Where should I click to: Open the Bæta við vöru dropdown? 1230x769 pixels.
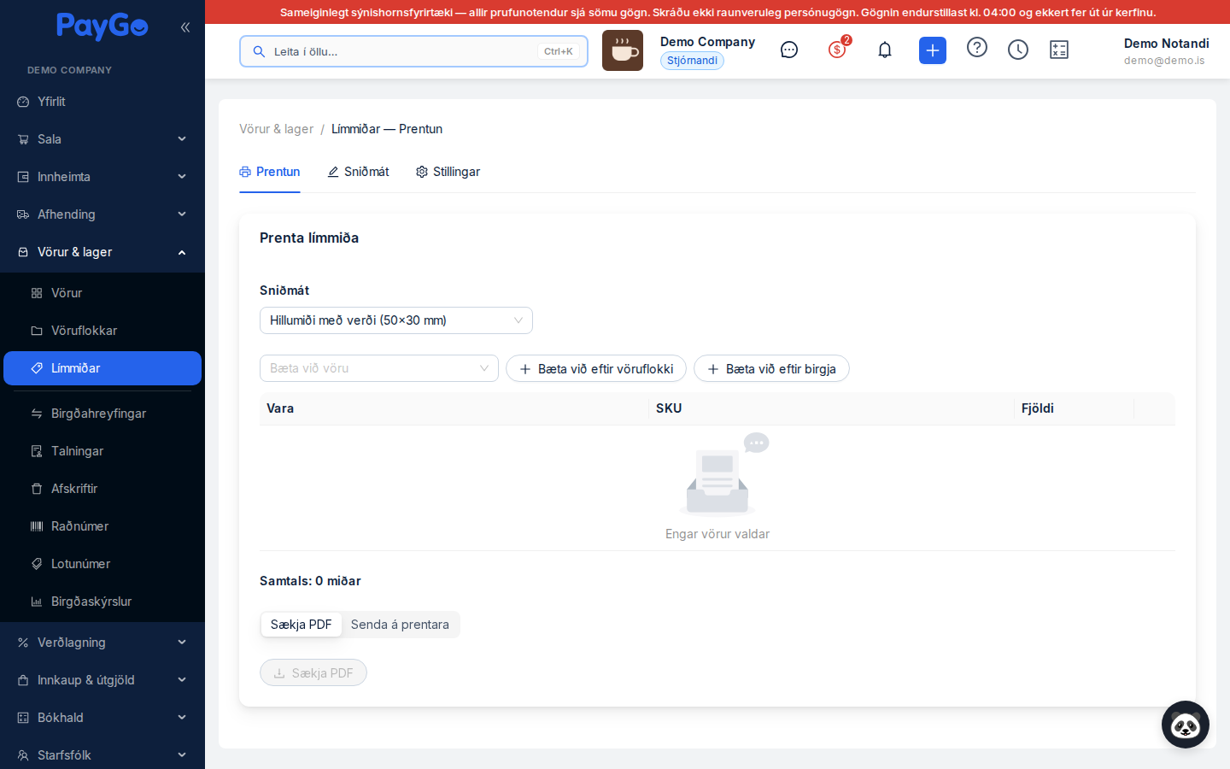coord(379,368)
